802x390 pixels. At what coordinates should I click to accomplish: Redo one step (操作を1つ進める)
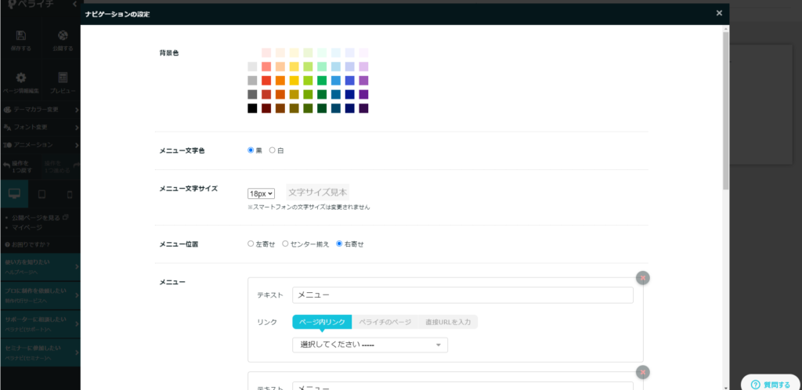tap(61, 167)
